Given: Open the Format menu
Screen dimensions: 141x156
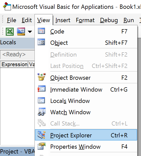Looking at the screenshot, I should 85,20.
